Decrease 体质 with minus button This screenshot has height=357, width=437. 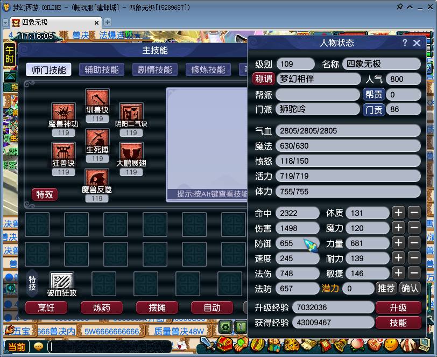(x=414, y=213)
